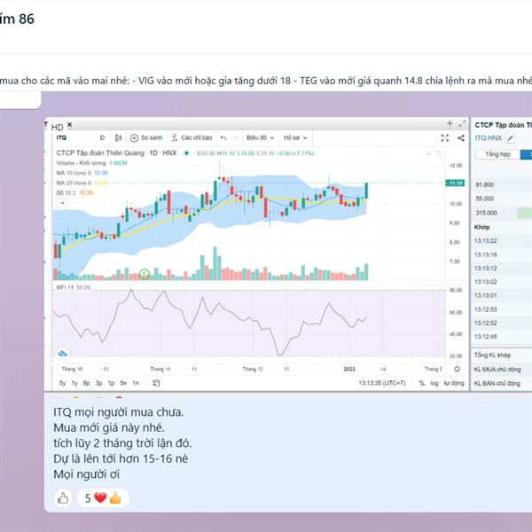Toggle tự động auto scale
Image resolution: width=532 pixels, height=532 pixels.
coord(454,383)
